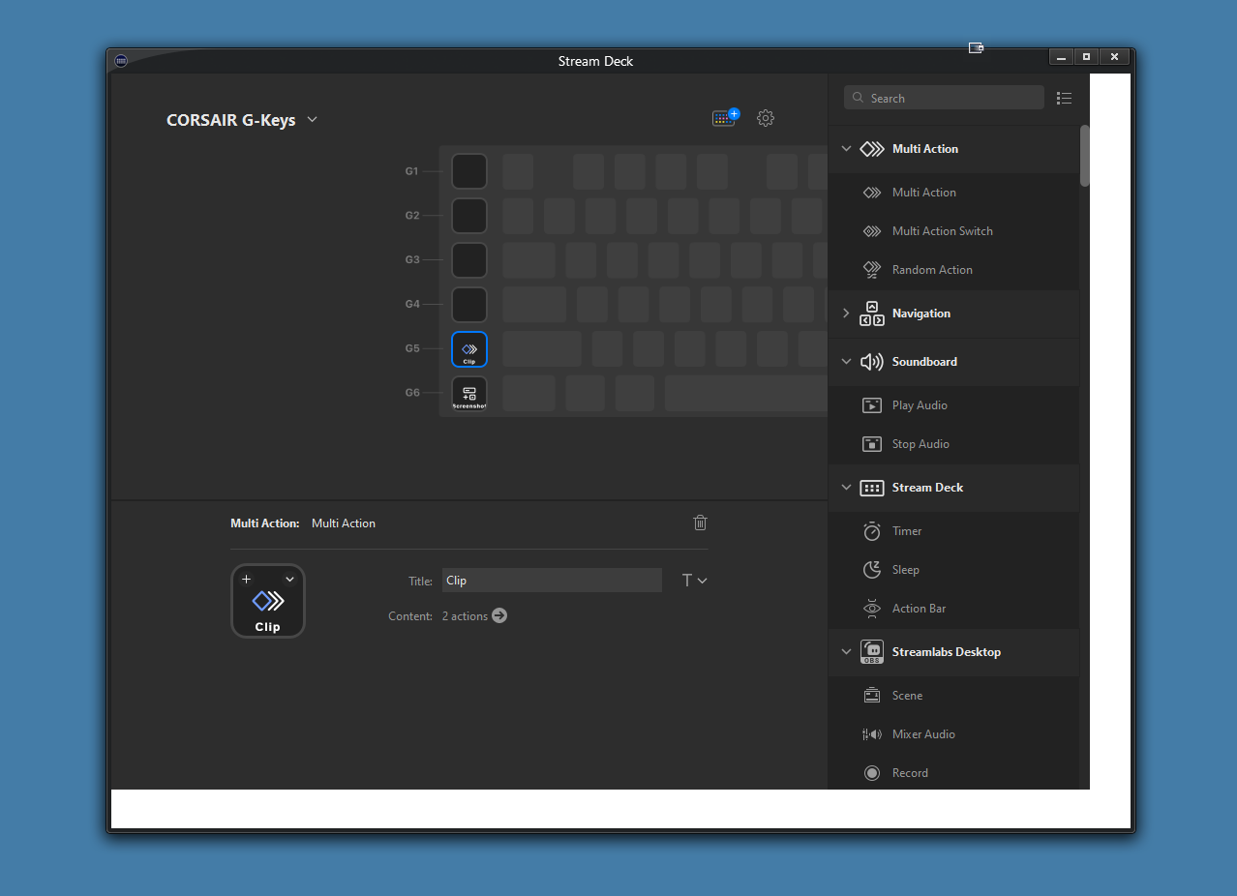Expand the Navigation category
1237x896 pixels.
pyautogui.click(x=846, y=314)
